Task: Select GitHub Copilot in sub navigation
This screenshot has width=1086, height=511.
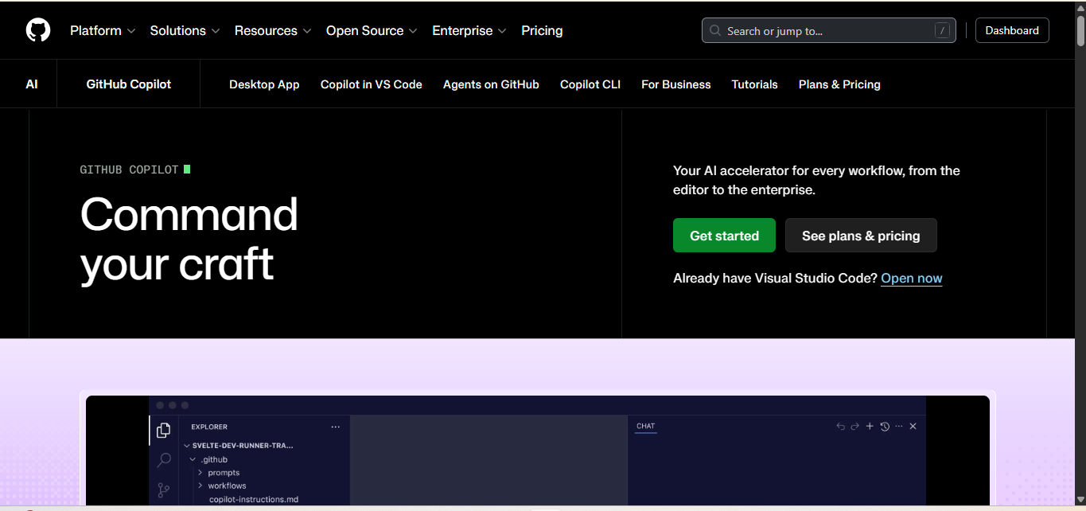Action: (x=129, y=84)
